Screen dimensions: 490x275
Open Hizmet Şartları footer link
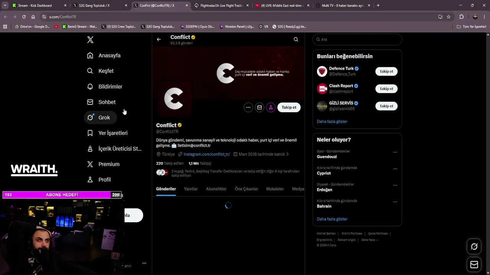(326, 233)
